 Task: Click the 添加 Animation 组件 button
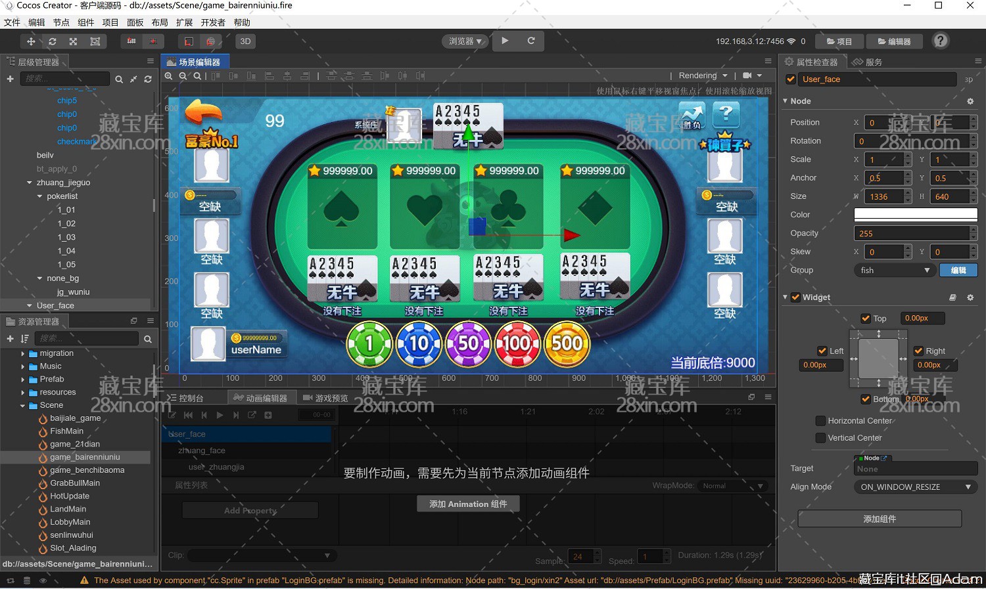pos(467,504)
